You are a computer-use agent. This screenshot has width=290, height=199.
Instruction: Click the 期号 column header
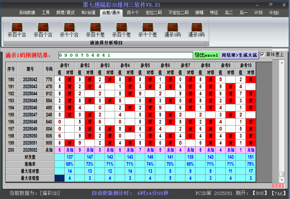pos(30,69)
